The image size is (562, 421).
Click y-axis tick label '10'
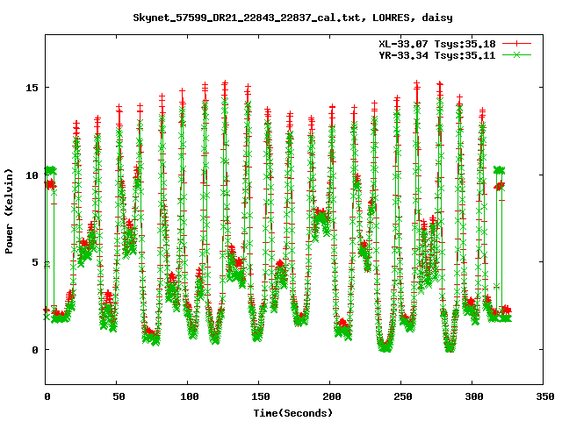32,175
